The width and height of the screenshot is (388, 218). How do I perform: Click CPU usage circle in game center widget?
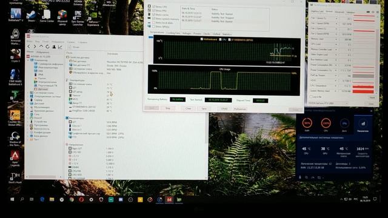(326, 123)
